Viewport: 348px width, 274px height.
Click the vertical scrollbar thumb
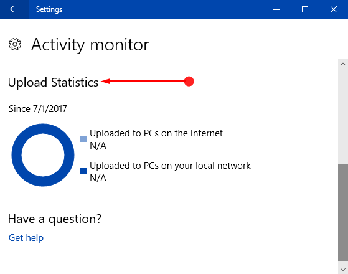[343, 212]
